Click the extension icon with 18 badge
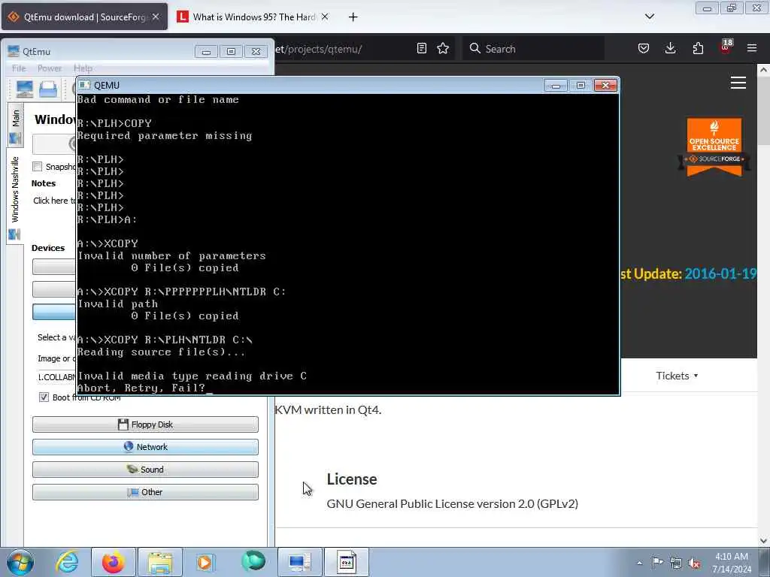This screenshot has height=577, width=770. (x=726, y=47)
